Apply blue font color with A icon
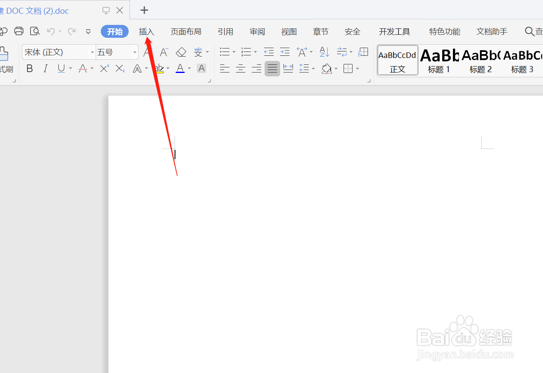Viewport: 543px width, 373px height. point(180,68)
